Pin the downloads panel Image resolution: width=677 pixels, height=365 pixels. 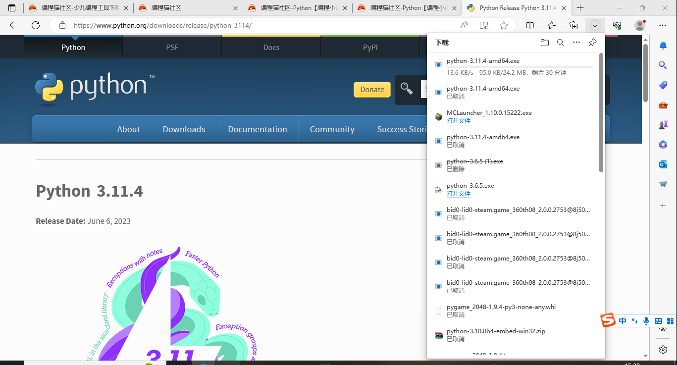point(592,43)
